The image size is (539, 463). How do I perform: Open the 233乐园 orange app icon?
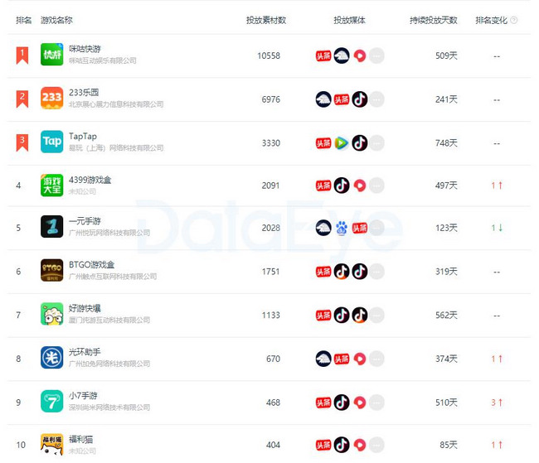tap(52, 98)
